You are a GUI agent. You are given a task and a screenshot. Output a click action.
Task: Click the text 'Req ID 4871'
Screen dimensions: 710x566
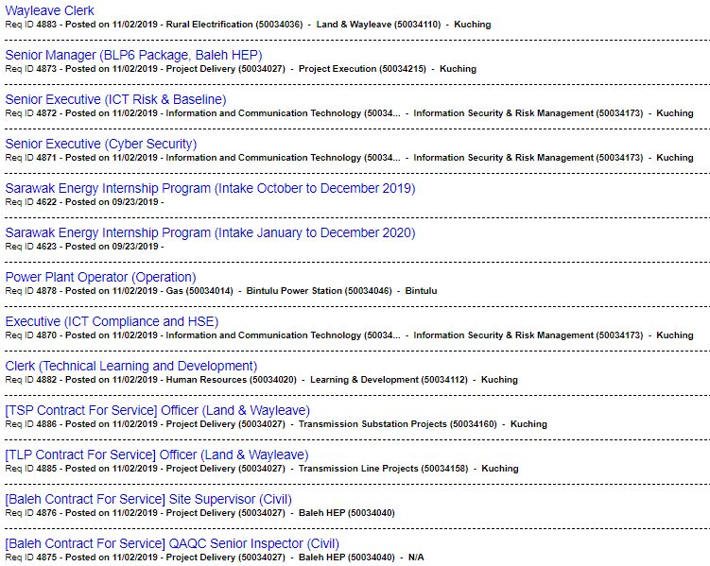(31, 158)
